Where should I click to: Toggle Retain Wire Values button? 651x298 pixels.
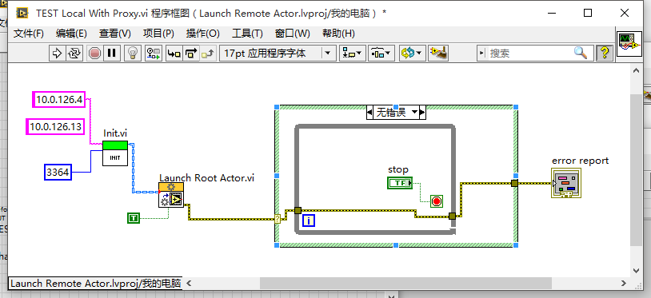pos(154,53)
